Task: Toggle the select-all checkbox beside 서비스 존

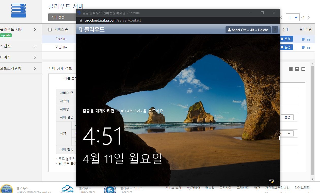Action: 50,30
